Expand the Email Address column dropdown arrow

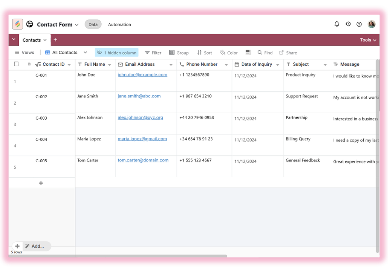[x=171, y=65]
